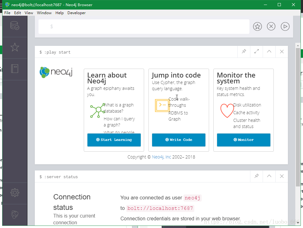Expand the :play start frame to fullscreen
Viewport: 303px width, 228px height.
257,51
